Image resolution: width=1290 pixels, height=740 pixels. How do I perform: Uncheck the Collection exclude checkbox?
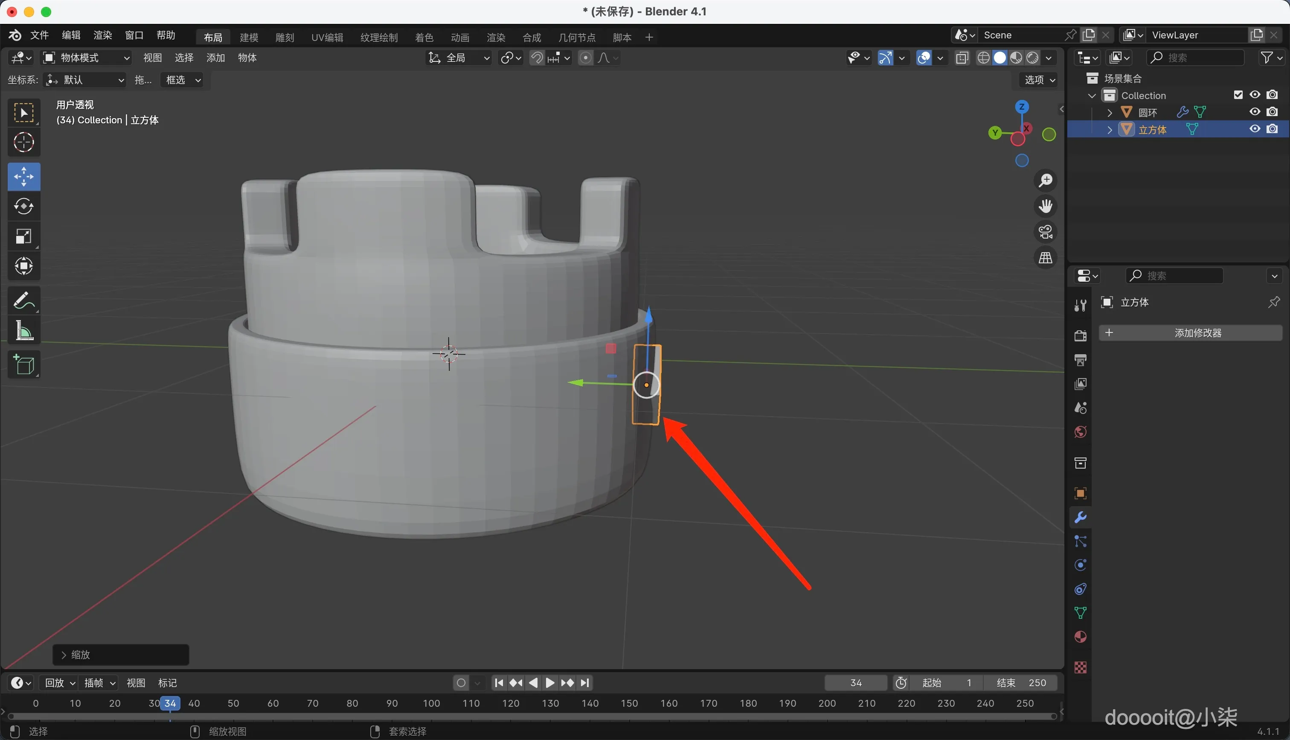click(1238, 95)
